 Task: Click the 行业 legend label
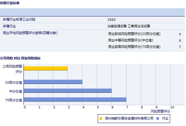pos(165,118)
